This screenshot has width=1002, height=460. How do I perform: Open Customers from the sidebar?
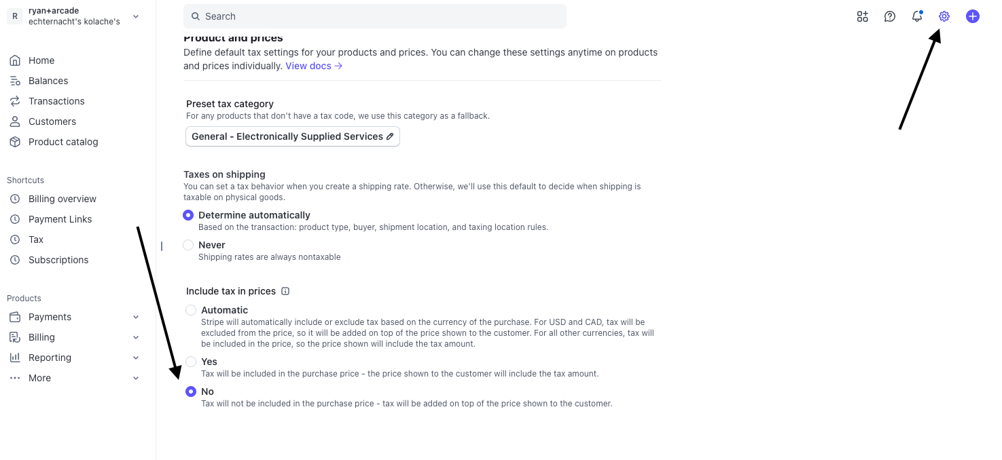[52, 121]
